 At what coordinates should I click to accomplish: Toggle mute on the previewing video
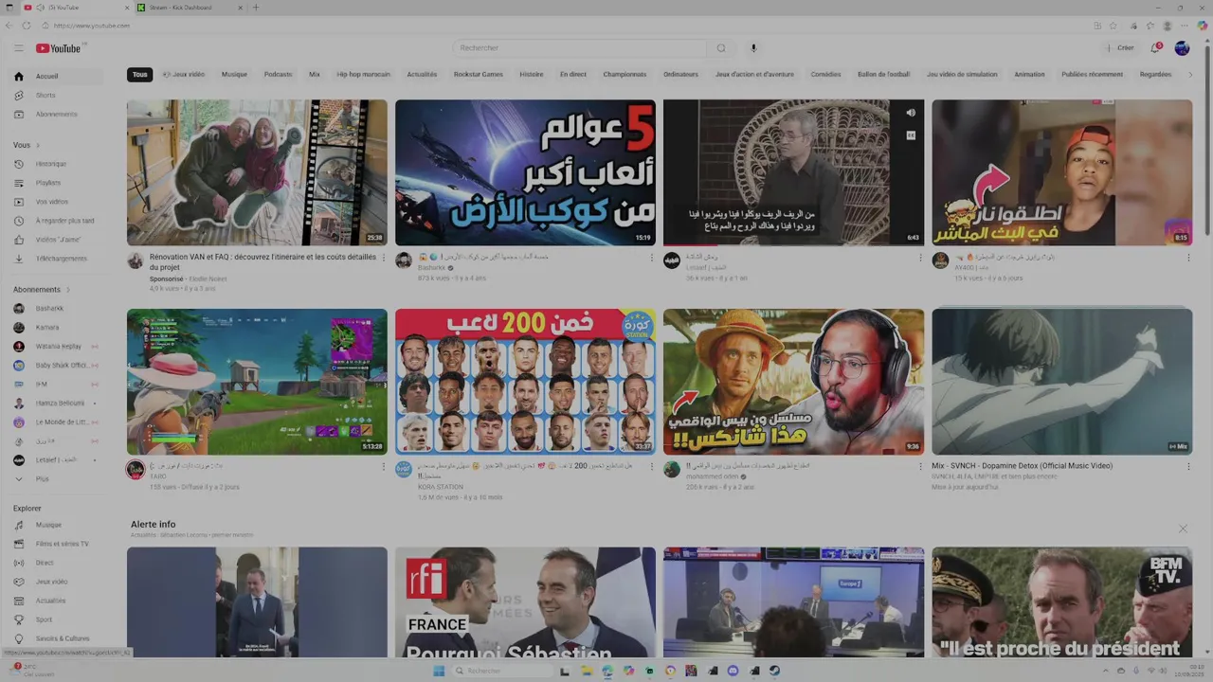point(911,113)
